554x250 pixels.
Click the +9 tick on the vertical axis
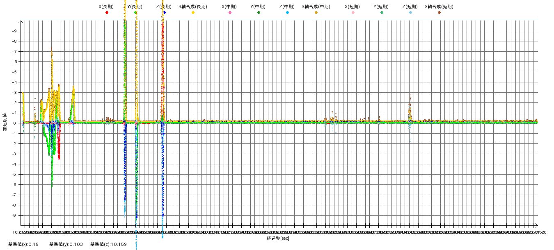(x=14, y=31)
